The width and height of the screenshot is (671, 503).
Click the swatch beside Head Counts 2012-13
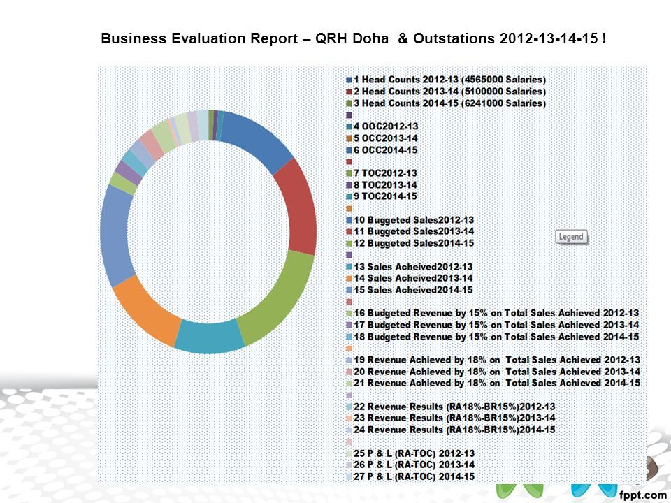[349, 80]
